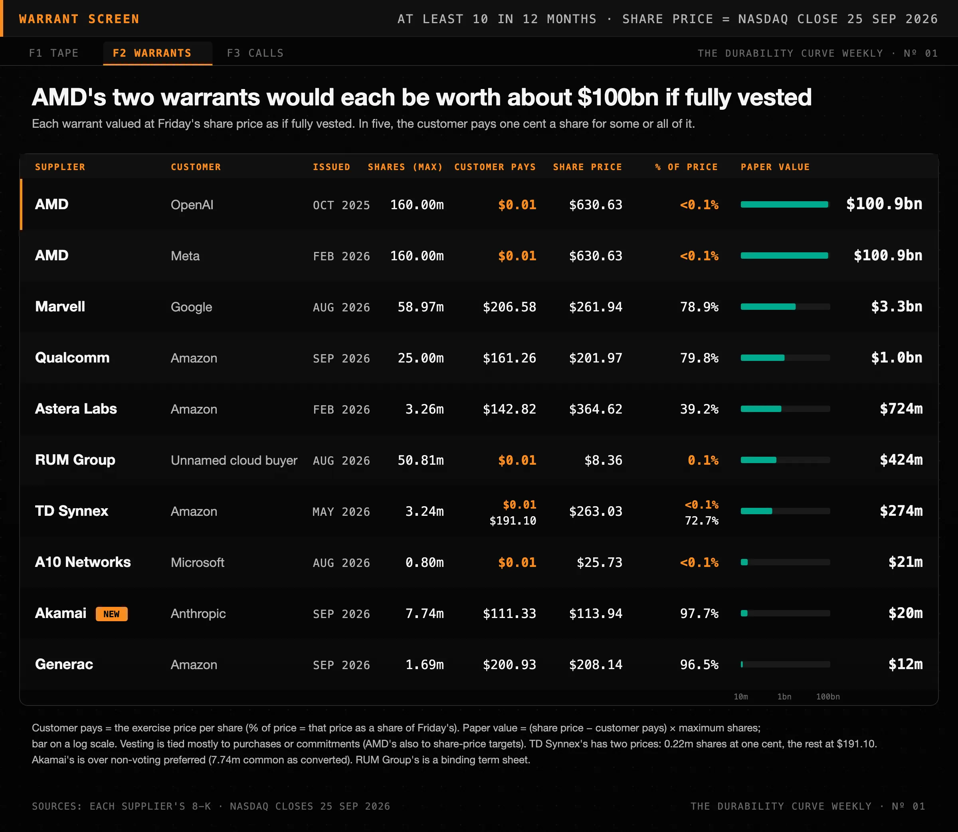958x832 pixels.
Task: Click the paper value bar for RUM Group
Action: [785, 460]
